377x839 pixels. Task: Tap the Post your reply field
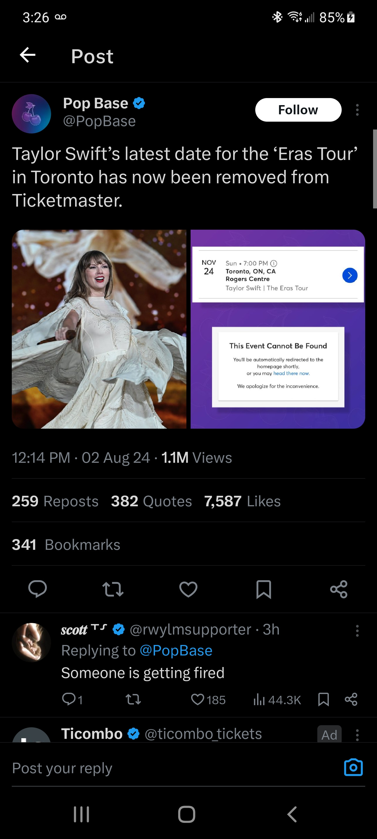click(x=163, y=768)
